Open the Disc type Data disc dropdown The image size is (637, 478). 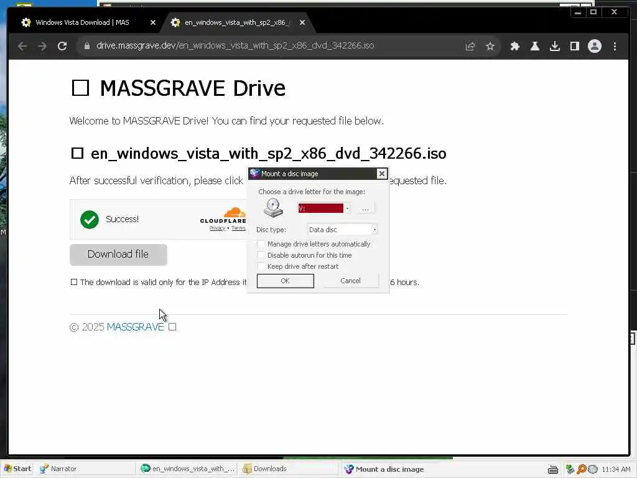click(342, 230)
